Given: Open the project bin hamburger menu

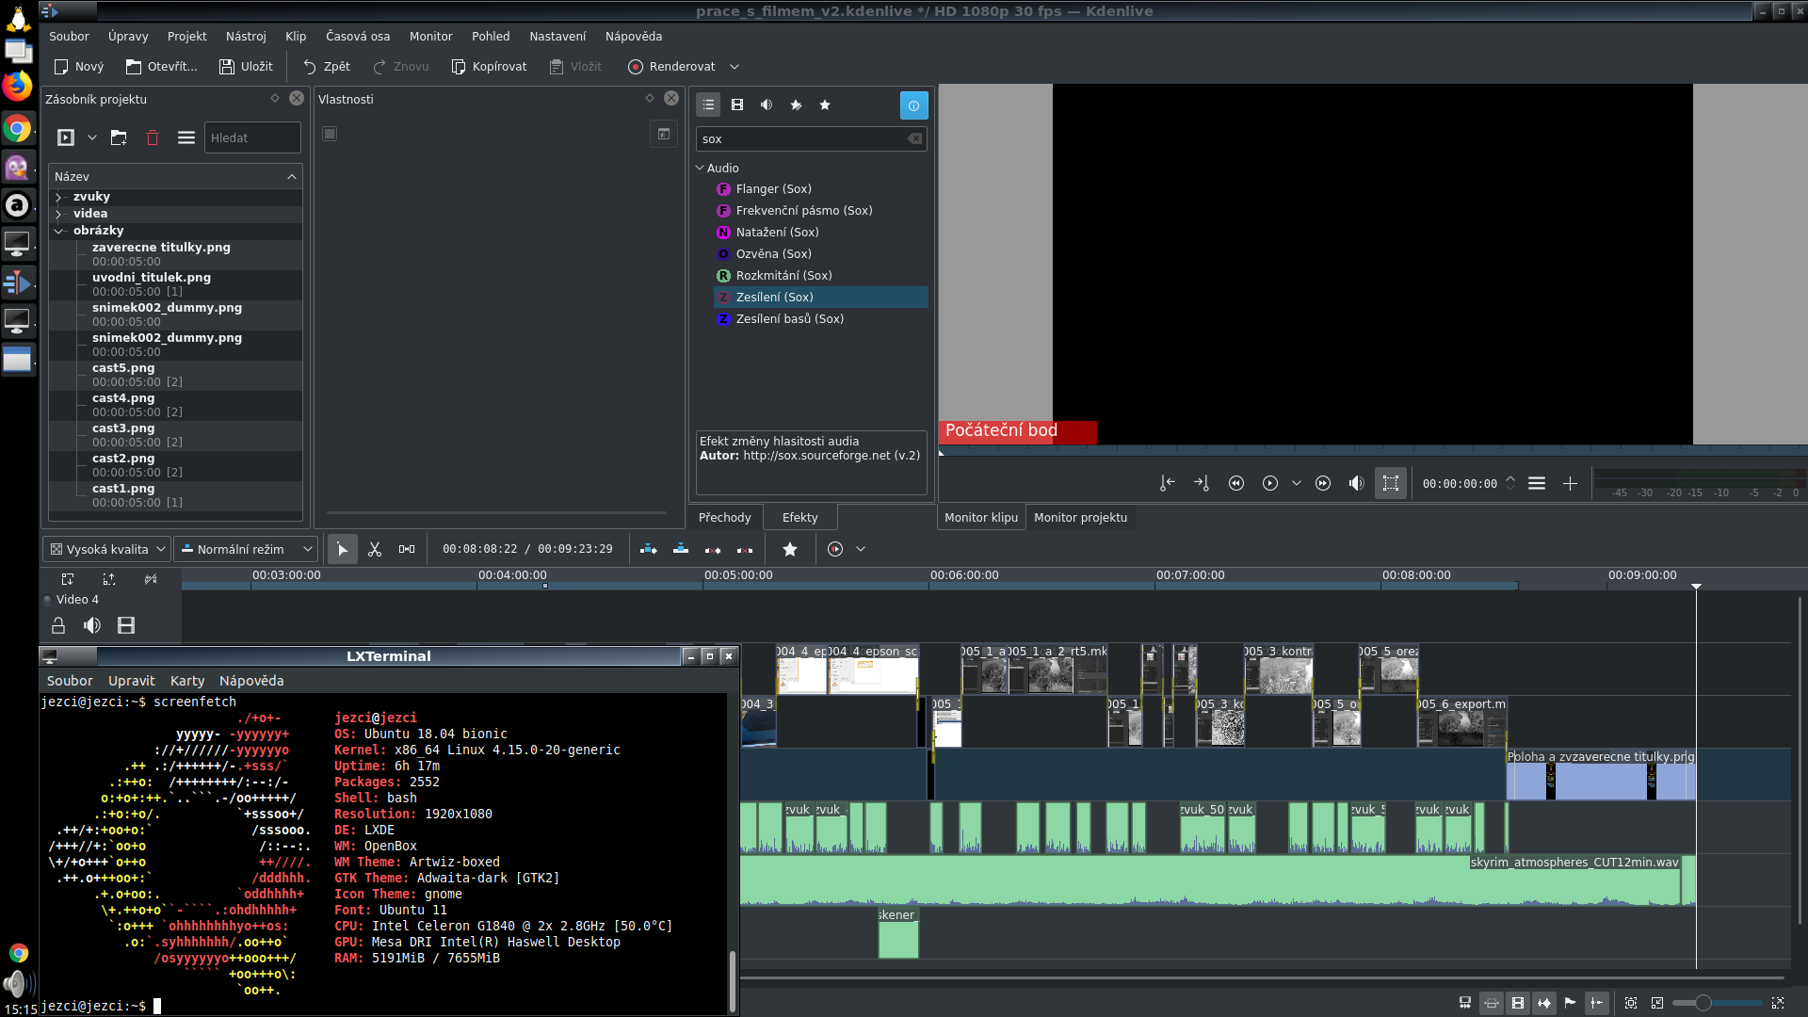Looking at the screenshot, I should point(186,137).
